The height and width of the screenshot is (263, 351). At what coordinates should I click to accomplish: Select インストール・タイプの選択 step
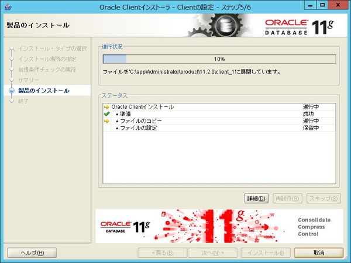point(52,49)
